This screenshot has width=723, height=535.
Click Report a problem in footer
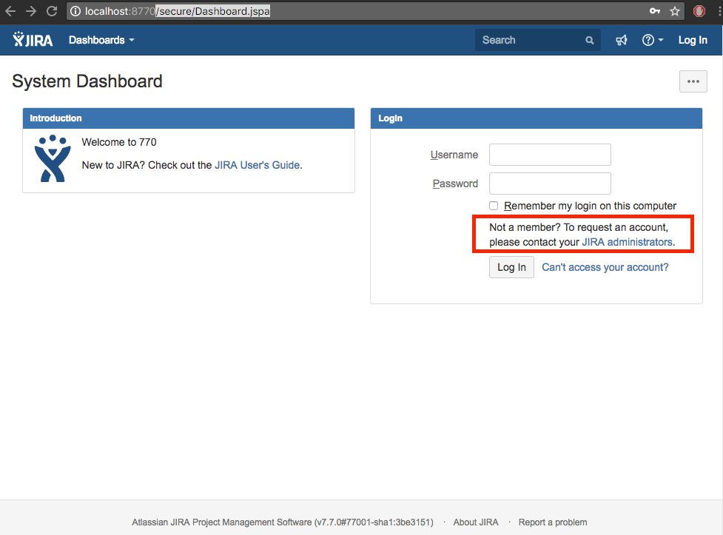(553, 522)
